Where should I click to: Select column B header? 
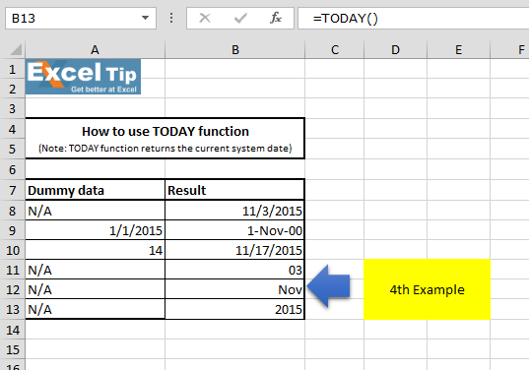(x=234, y=49)
